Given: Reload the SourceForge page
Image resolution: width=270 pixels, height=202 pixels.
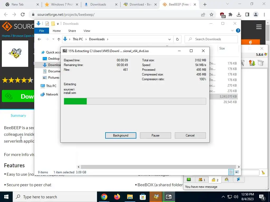Looking at the screenshot, I should point(23,15).
